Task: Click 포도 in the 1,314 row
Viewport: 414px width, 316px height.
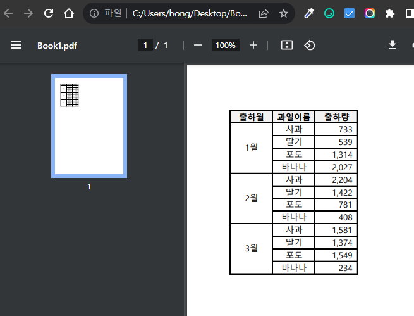Action: pyautogui.click(x=294, y=154)
